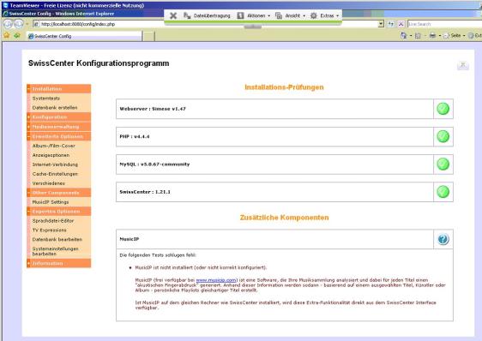Click the Print toolbar icon
The image size is (482, 341).
tap(432, 36)
